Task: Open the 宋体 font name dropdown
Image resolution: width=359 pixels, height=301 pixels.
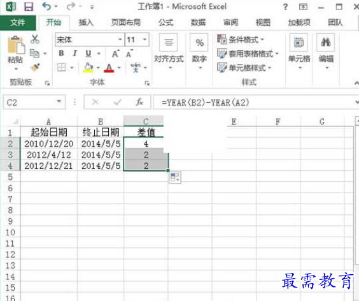Action: tap(120, 40)
